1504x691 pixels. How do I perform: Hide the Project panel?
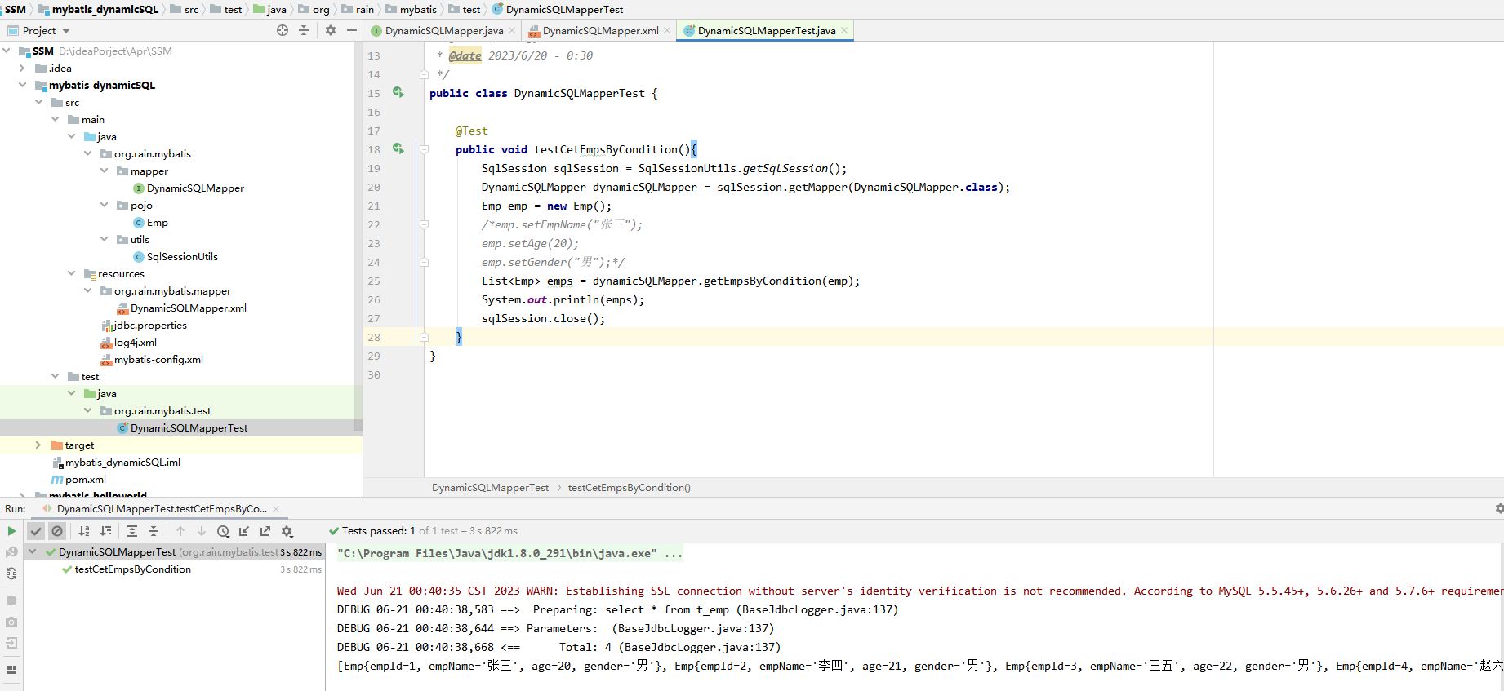352,30
